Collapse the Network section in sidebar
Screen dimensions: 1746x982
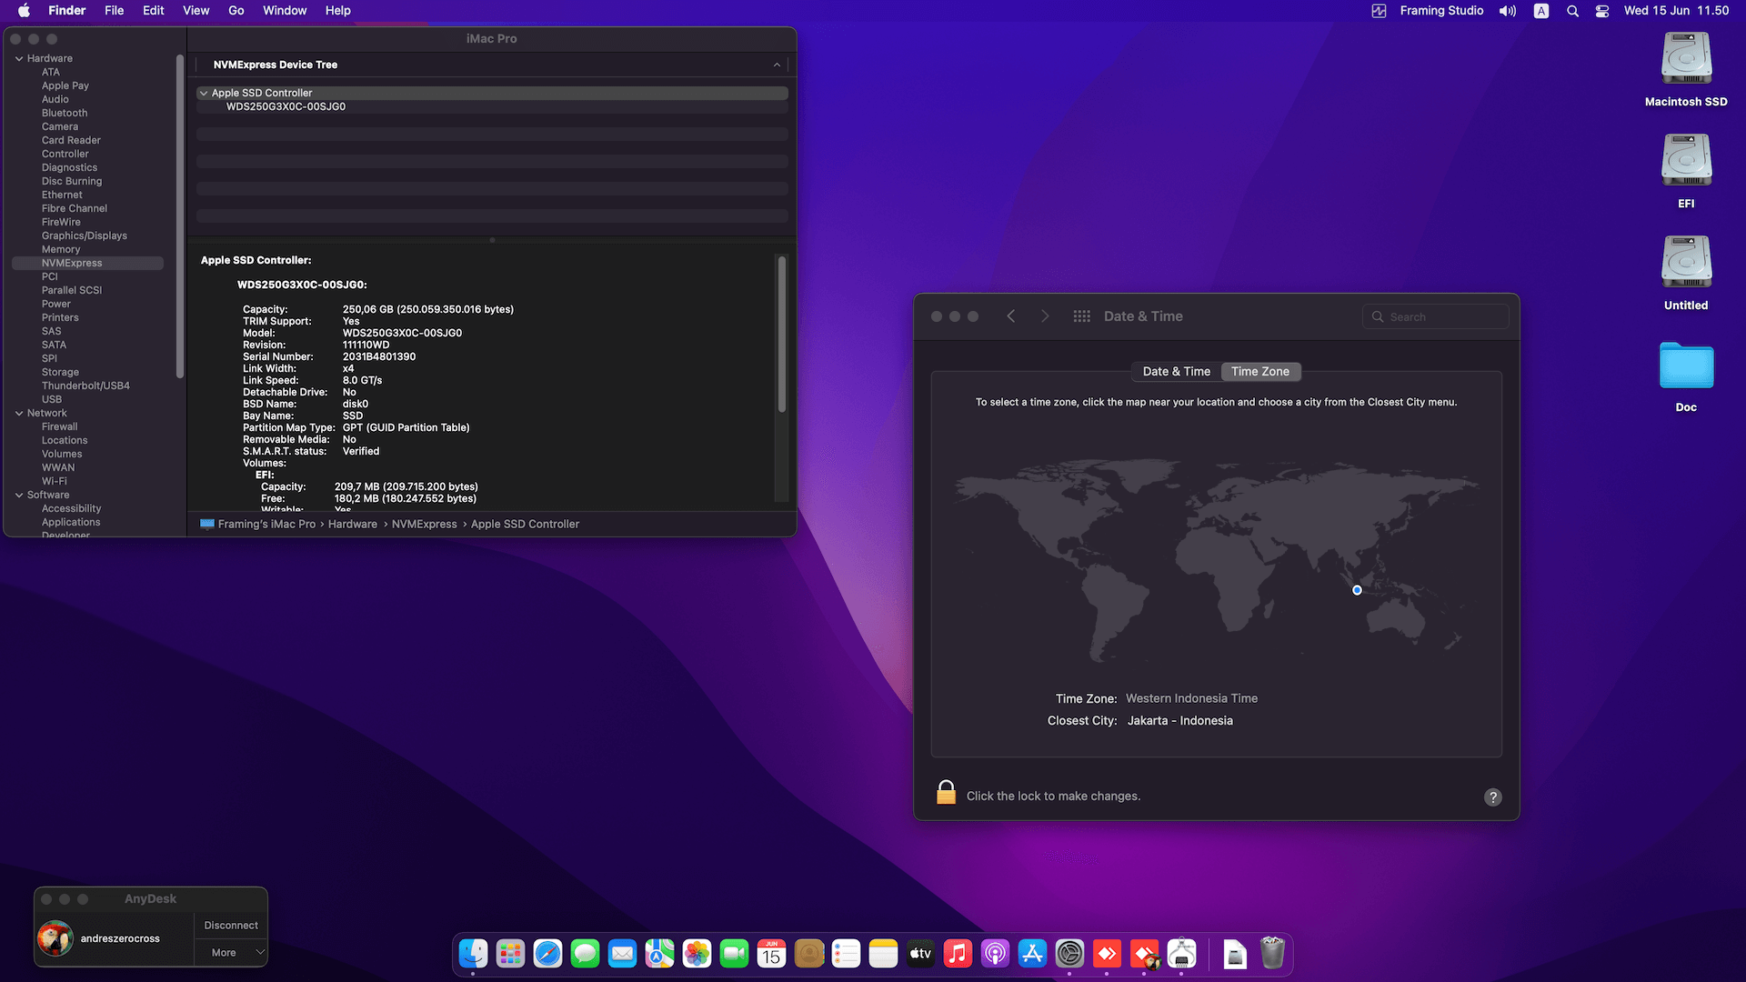(19, 413)
